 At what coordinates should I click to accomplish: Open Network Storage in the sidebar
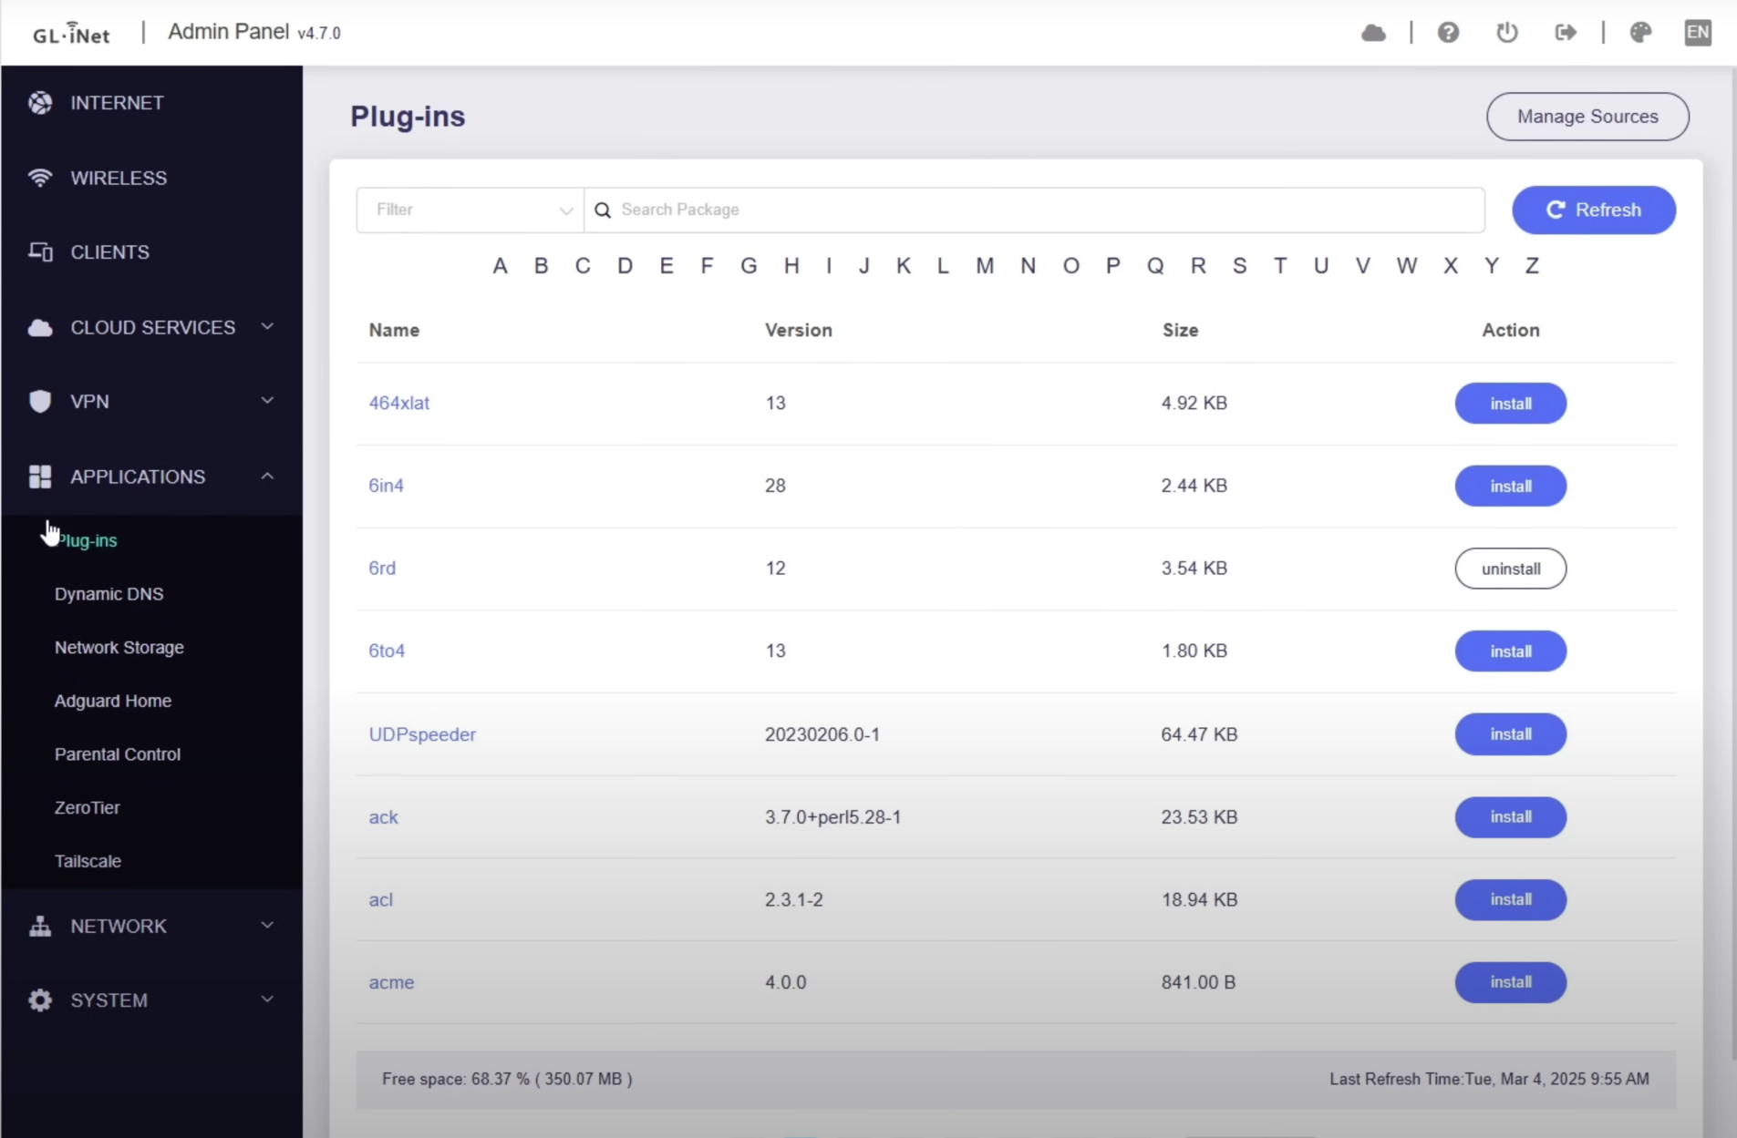(x=119, y=648)
